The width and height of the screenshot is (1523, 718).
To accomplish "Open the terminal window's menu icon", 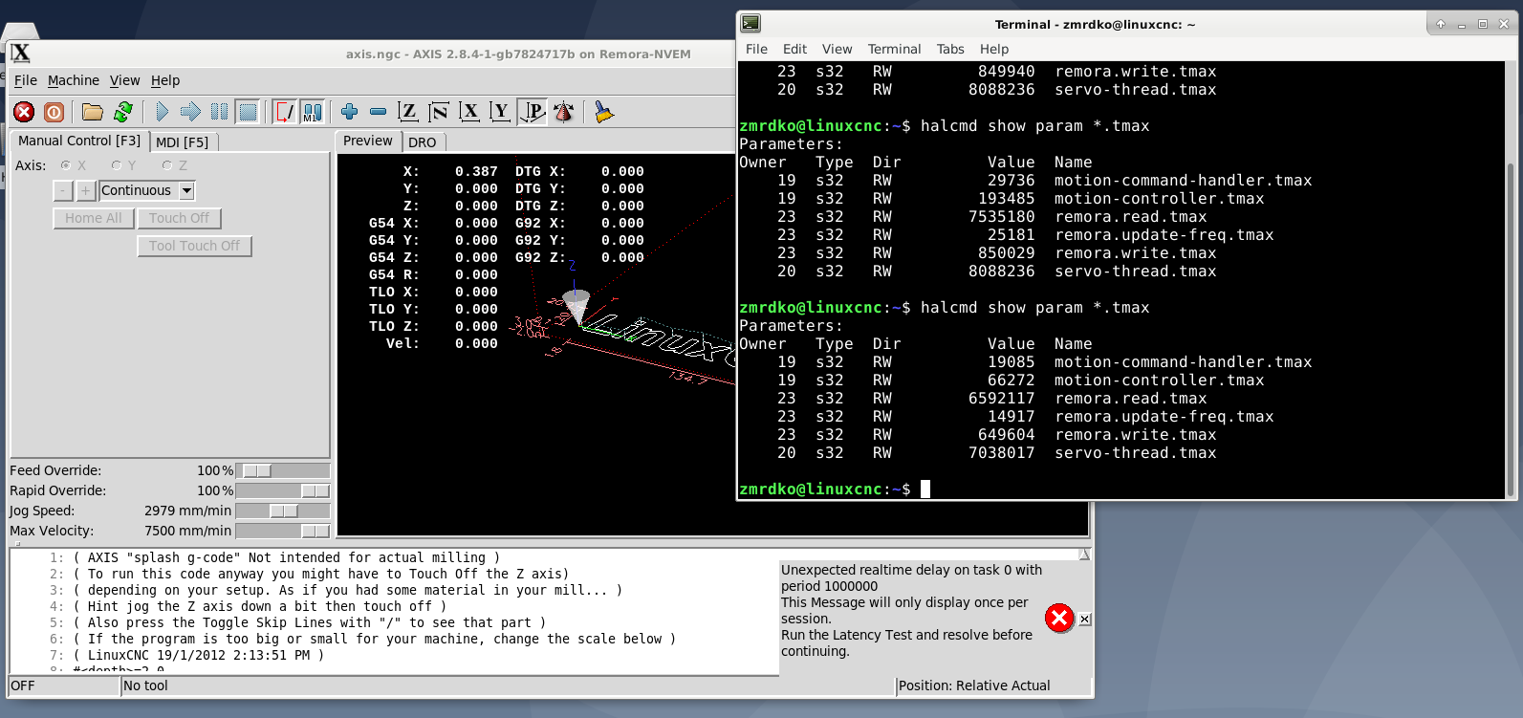I will click(751, 24).
